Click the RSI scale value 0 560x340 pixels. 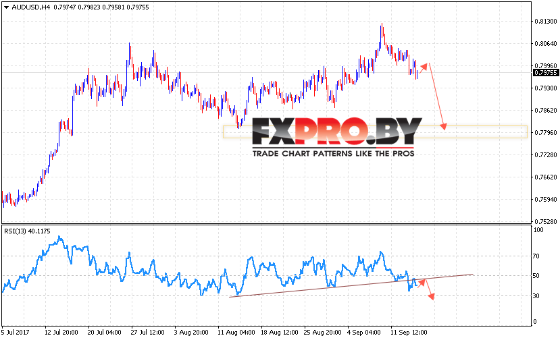534,321
